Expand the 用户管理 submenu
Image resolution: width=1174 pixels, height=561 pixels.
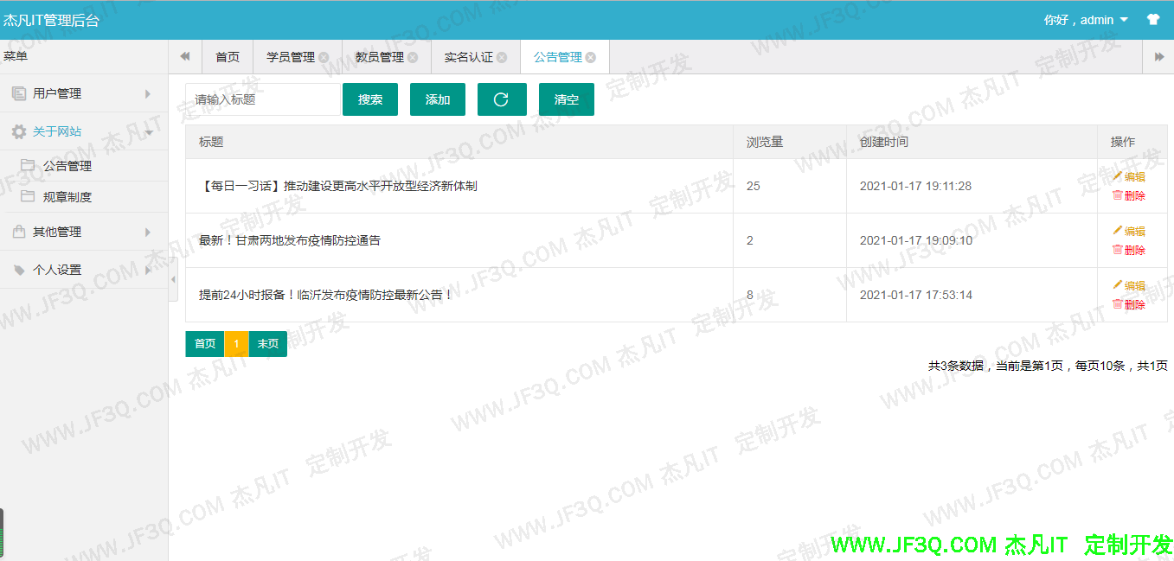tap(61, 92)
